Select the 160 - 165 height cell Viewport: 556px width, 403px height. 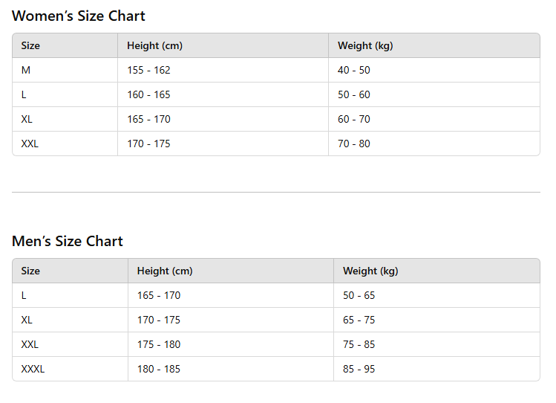tap(148, 94)
